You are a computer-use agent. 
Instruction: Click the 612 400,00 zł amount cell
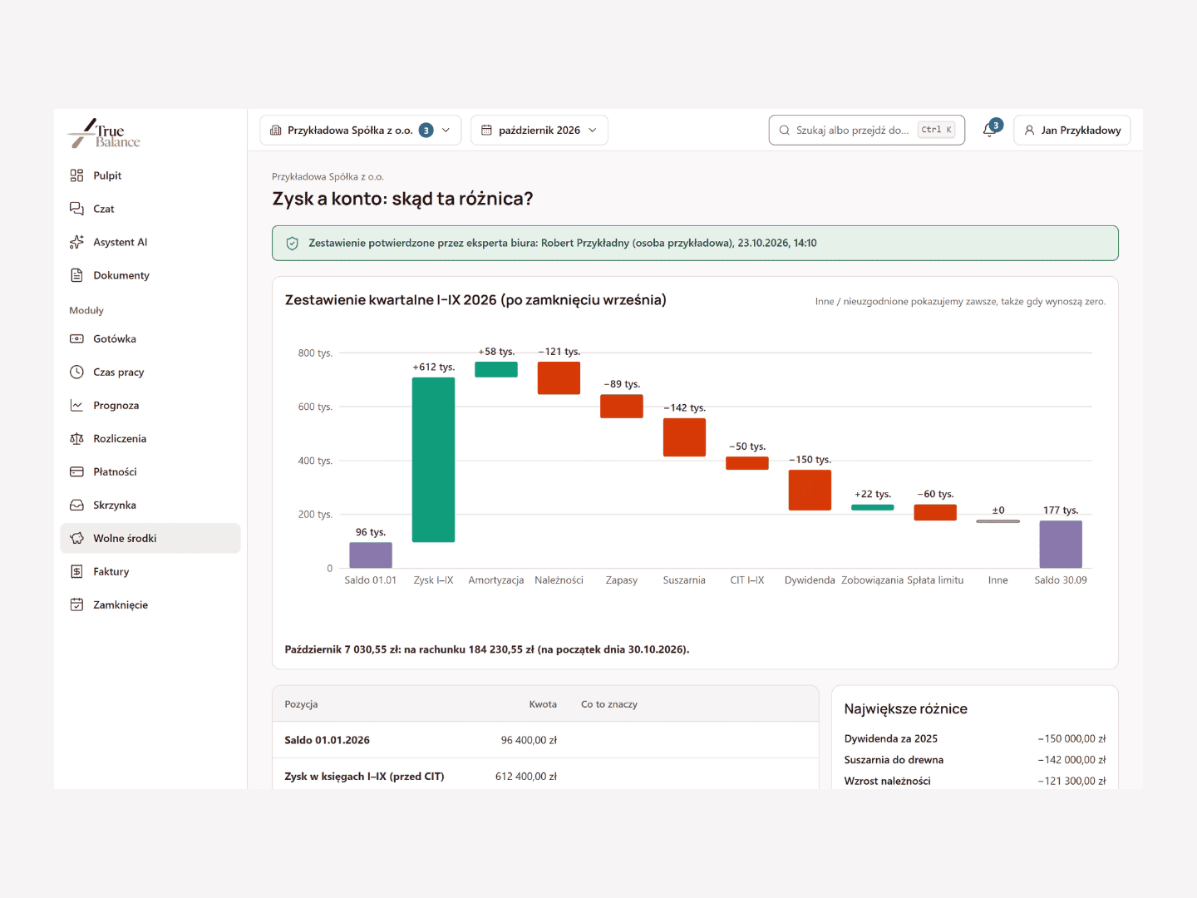coord(526,777)
